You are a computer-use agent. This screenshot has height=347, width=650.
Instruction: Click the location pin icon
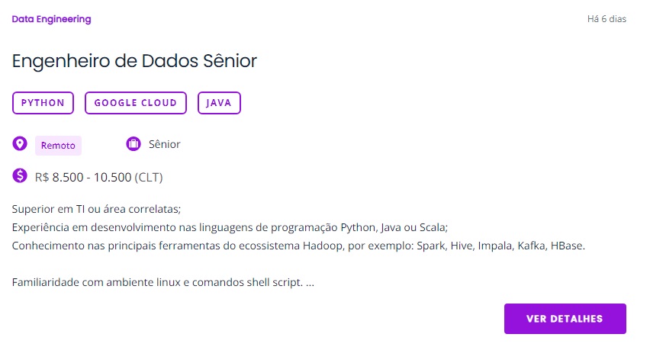coord(20,144)
